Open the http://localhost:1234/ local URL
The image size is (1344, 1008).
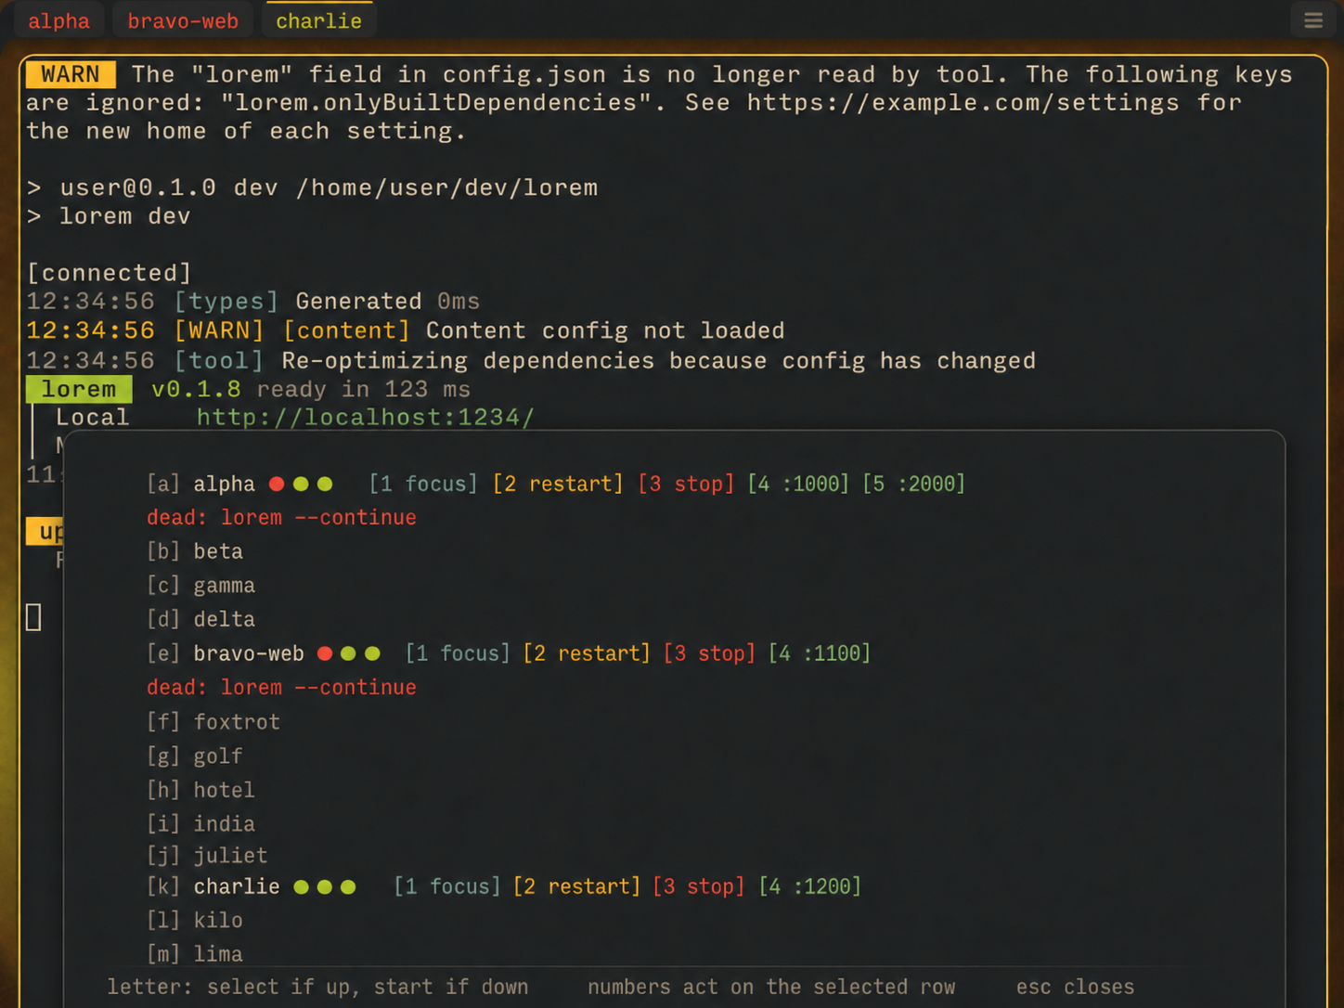366,417
